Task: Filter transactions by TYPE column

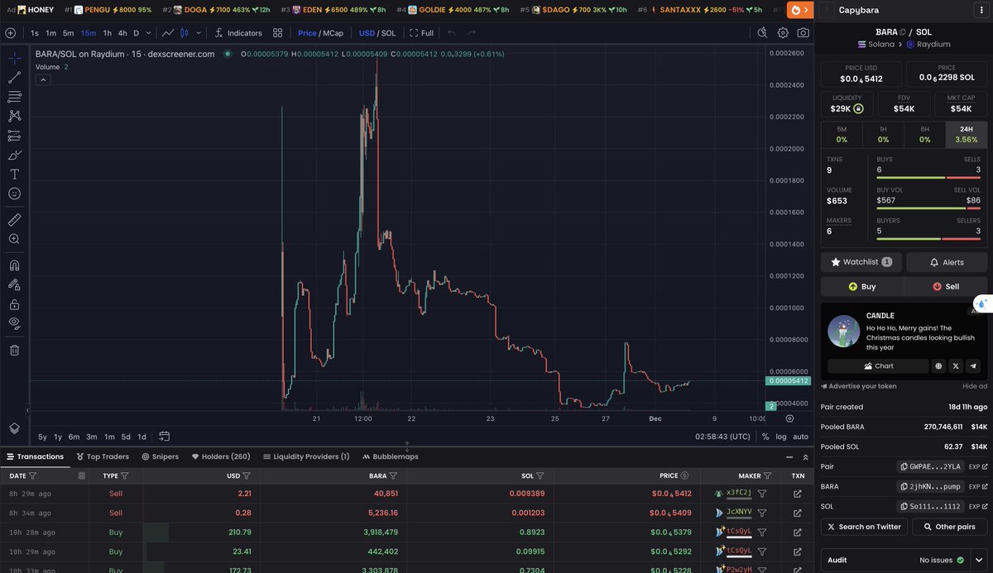Action: coord(125,475)
